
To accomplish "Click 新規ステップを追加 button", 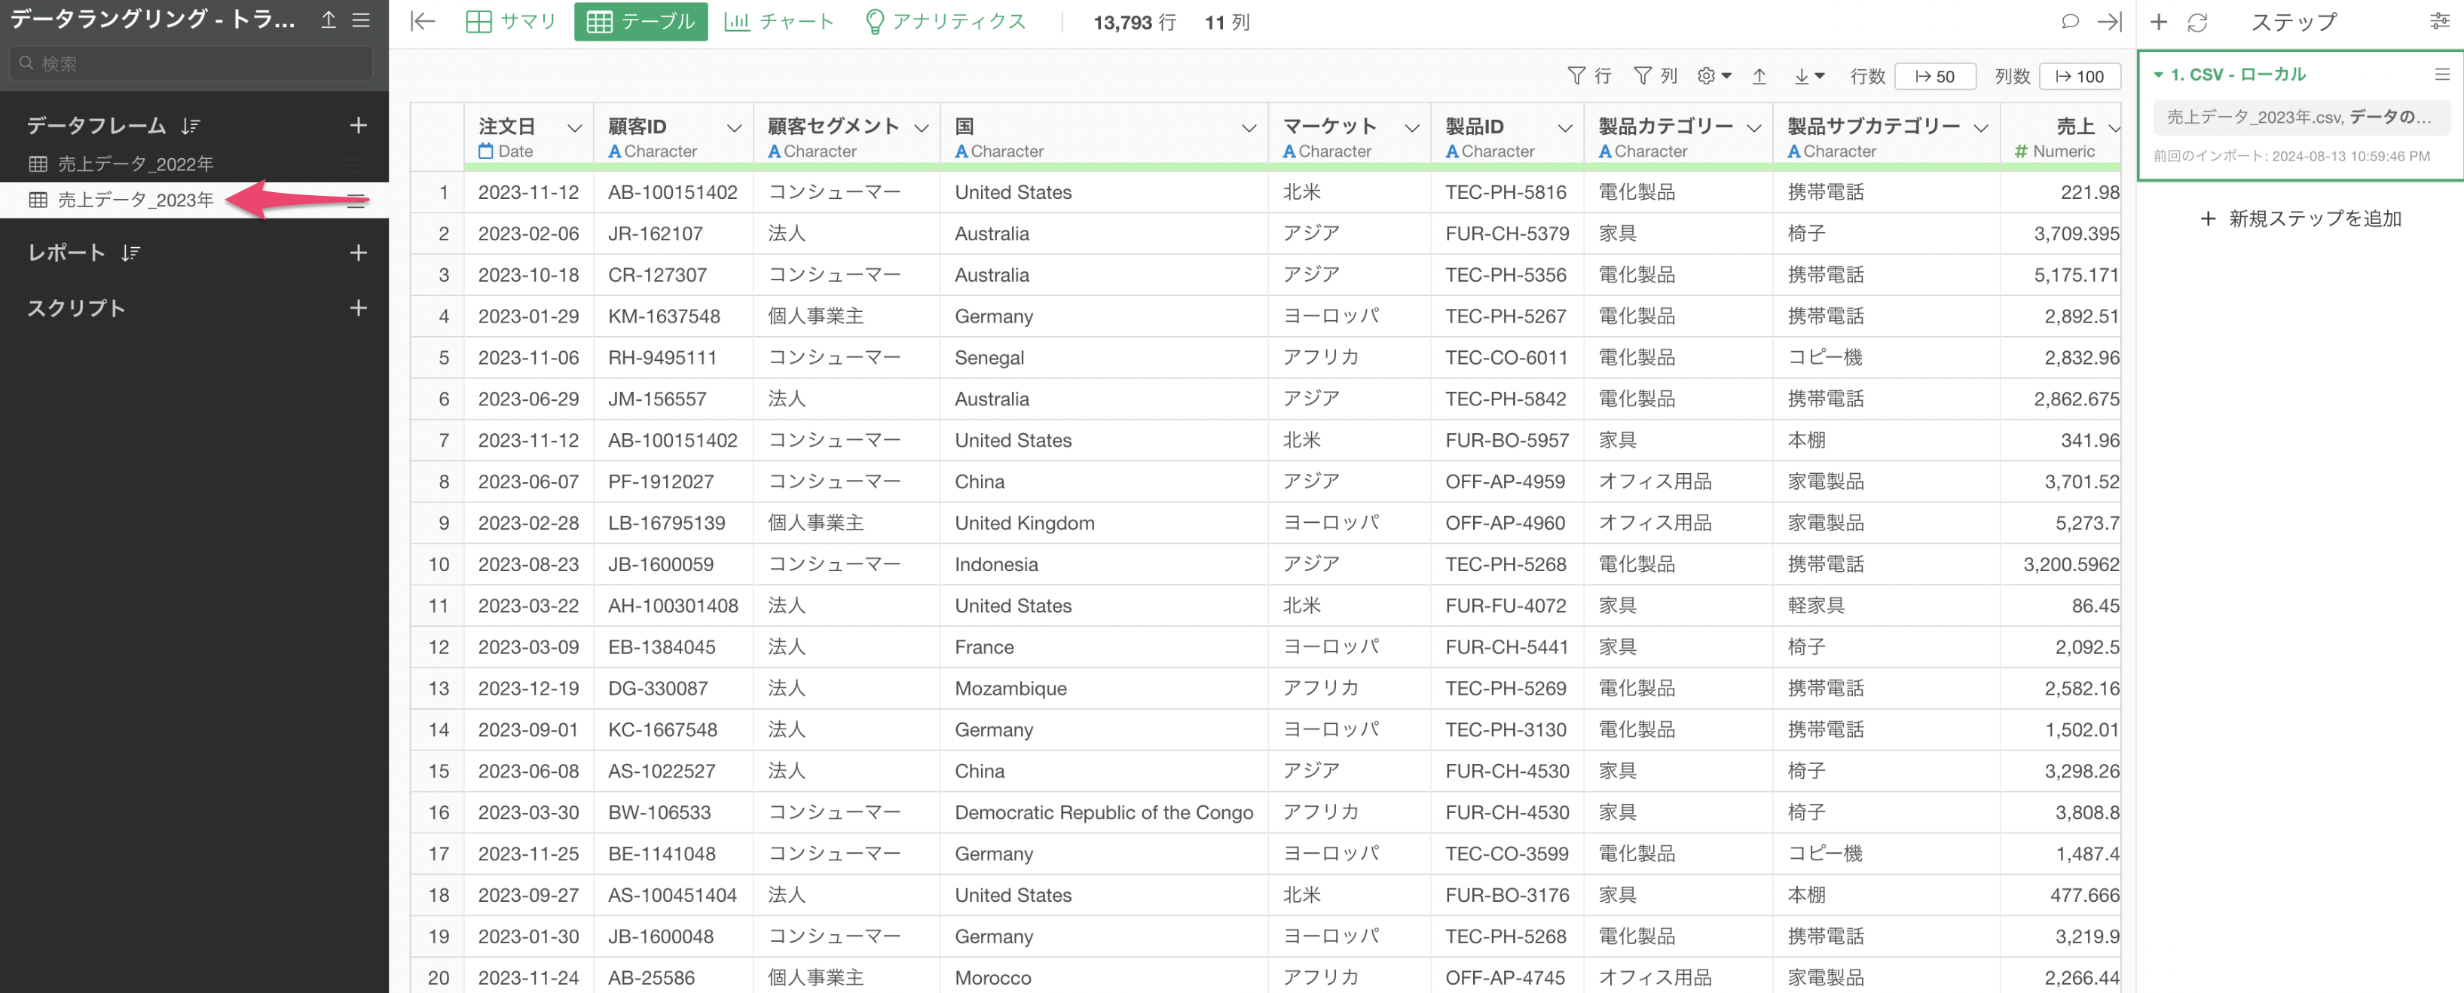I will (x=2300, y=218).
